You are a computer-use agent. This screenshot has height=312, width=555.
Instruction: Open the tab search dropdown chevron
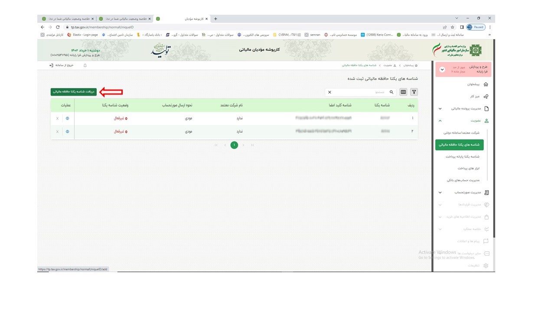click(x=457, y=18)
